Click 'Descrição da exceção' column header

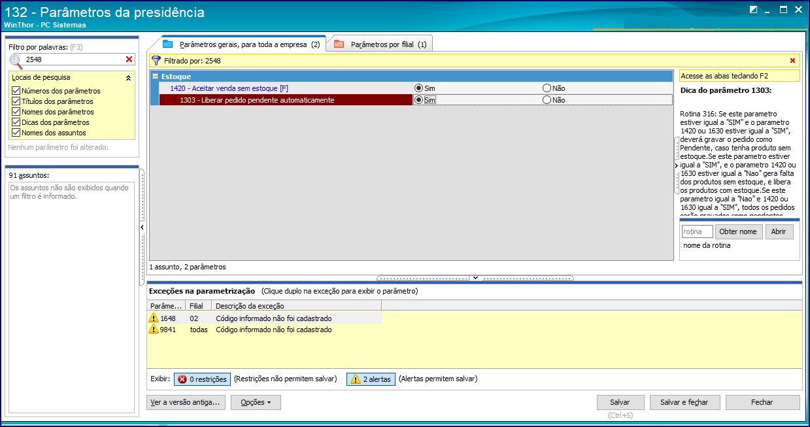click(297, 305)
